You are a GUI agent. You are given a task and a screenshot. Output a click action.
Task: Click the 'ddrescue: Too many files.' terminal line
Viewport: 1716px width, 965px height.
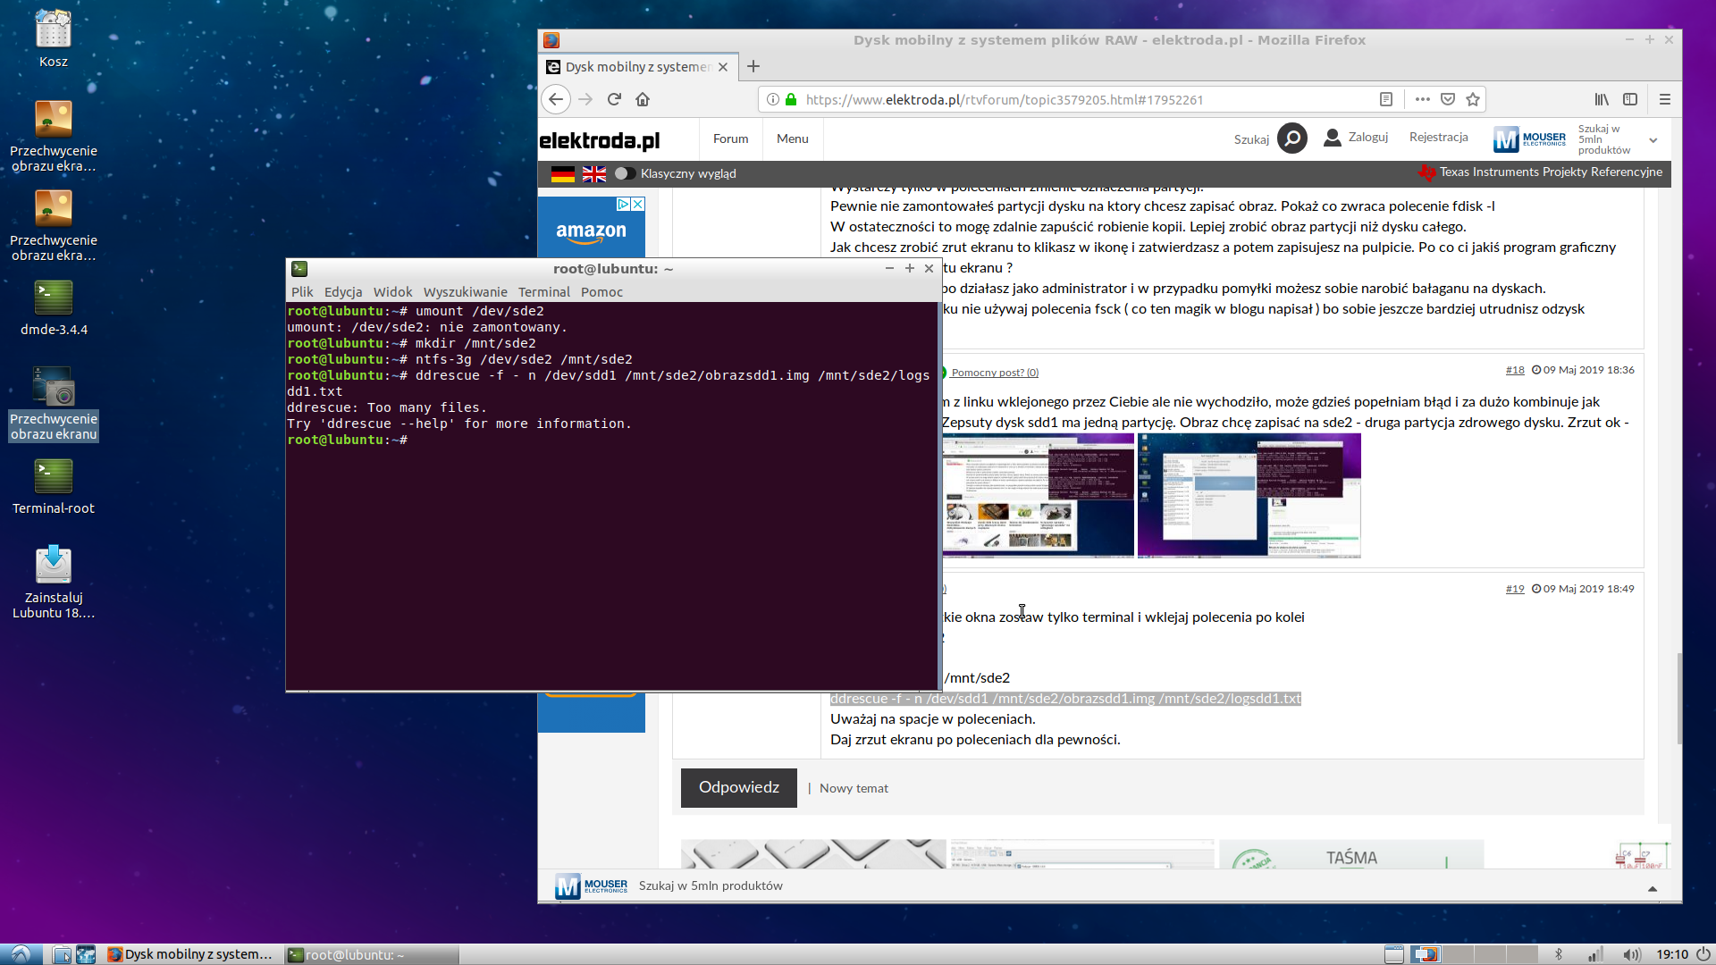tap(387, 407)
